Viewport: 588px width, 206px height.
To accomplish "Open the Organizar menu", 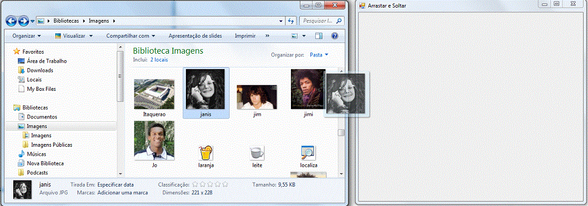I will [27, 36].
